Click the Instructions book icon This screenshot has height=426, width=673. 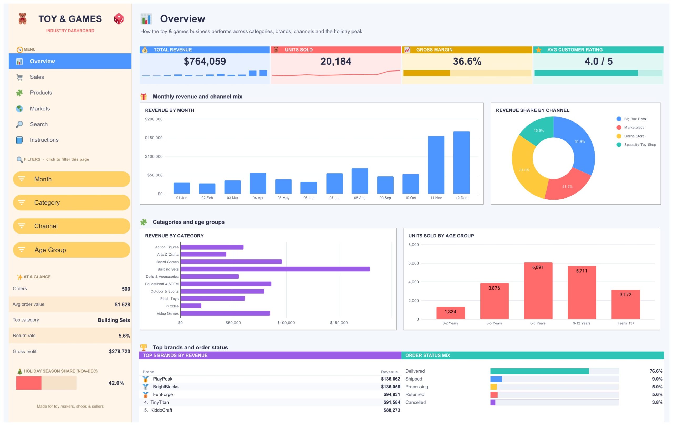(x=19, y=140)
